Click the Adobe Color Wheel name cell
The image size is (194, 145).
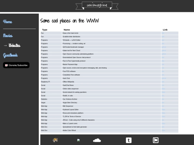112,130
